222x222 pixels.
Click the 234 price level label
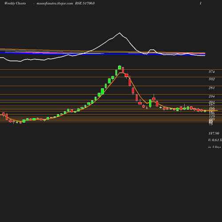pos(212,96)
